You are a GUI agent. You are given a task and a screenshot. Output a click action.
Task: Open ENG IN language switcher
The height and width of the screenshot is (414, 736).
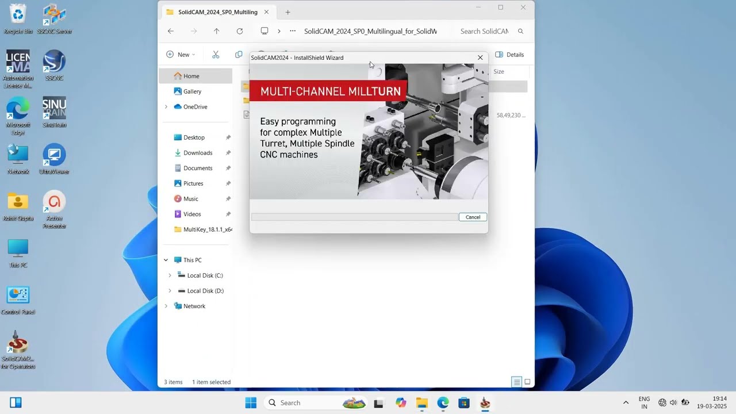(644, 402)
